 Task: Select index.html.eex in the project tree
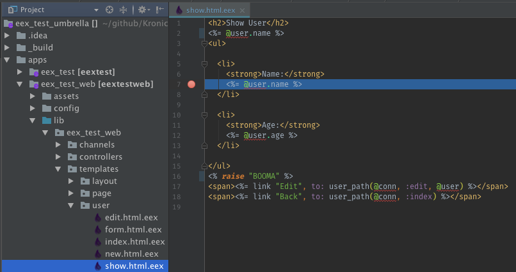coord(134,242)
